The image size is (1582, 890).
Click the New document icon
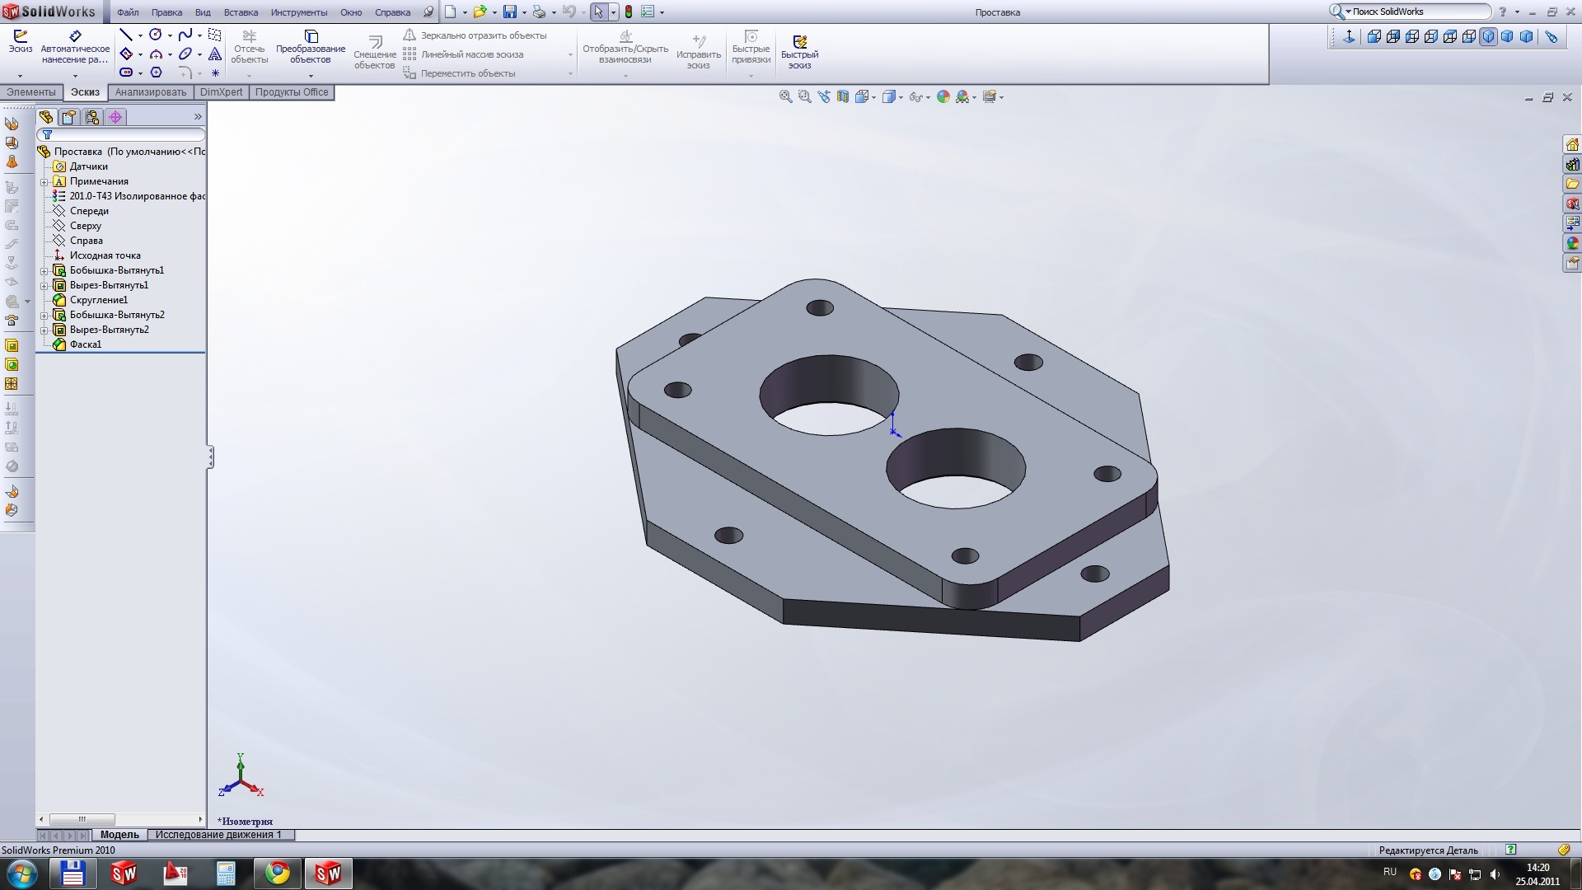pos(451,12)
